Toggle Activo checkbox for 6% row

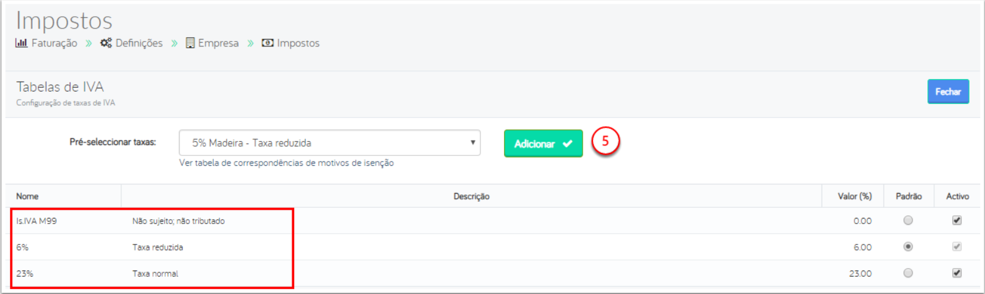pyautogui.click(x=957, y=246)
